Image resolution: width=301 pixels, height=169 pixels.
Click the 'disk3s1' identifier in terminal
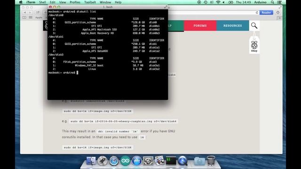(154, 66)
